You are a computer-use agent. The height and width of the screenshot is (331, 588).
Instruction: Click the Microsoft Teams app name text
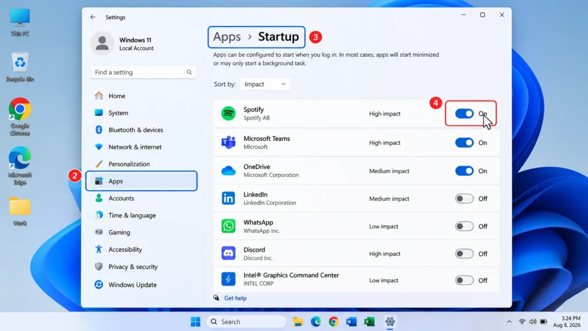tap(266, 138)
